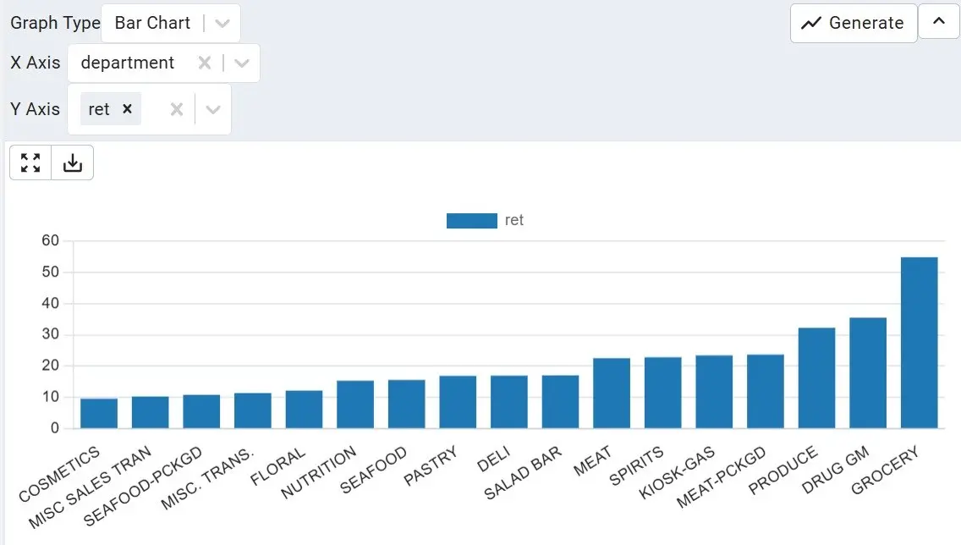
Task: Click the NUTRITION bar
Action: point(355,405)
